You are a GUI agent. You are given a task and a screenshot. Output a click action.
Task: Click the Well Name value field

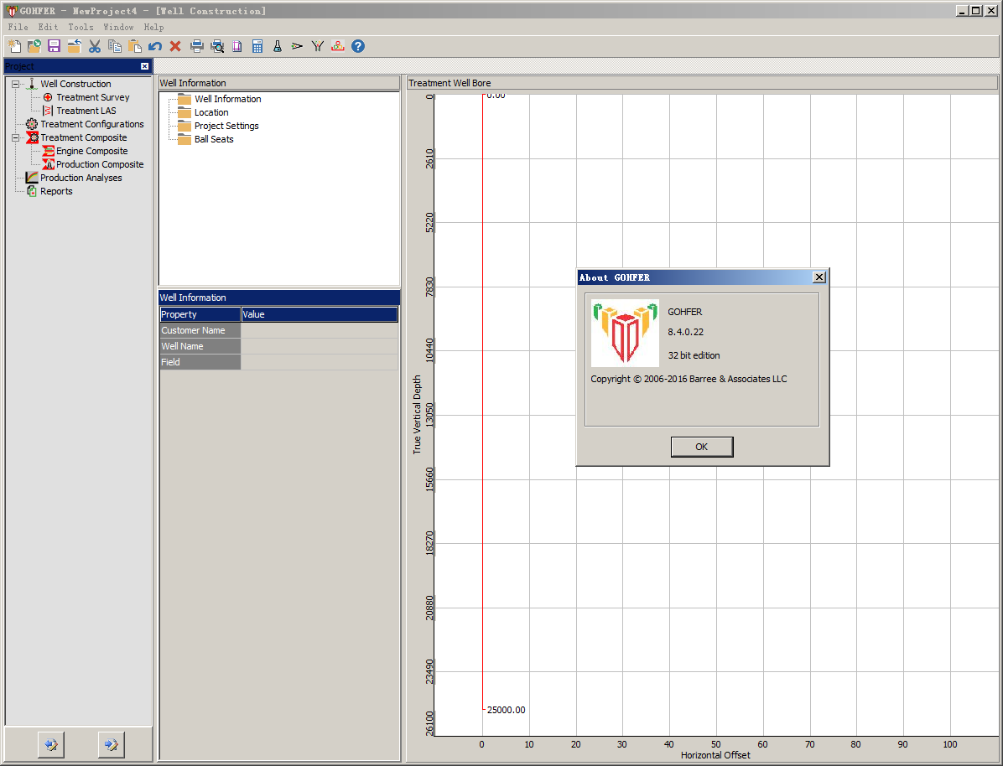(x=320, y=347)
